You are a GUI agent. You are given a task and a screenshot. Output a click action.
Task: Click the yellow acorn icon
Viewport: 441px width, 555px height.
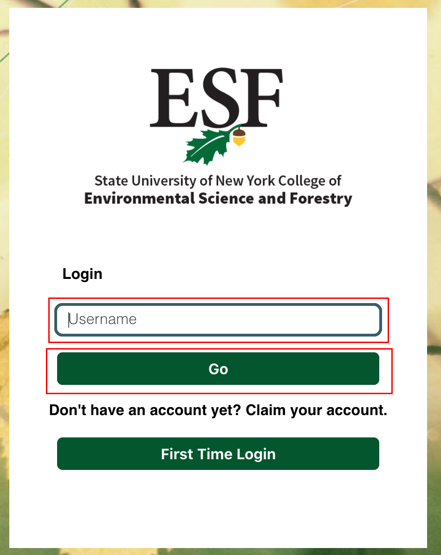[x=239, y=137]
